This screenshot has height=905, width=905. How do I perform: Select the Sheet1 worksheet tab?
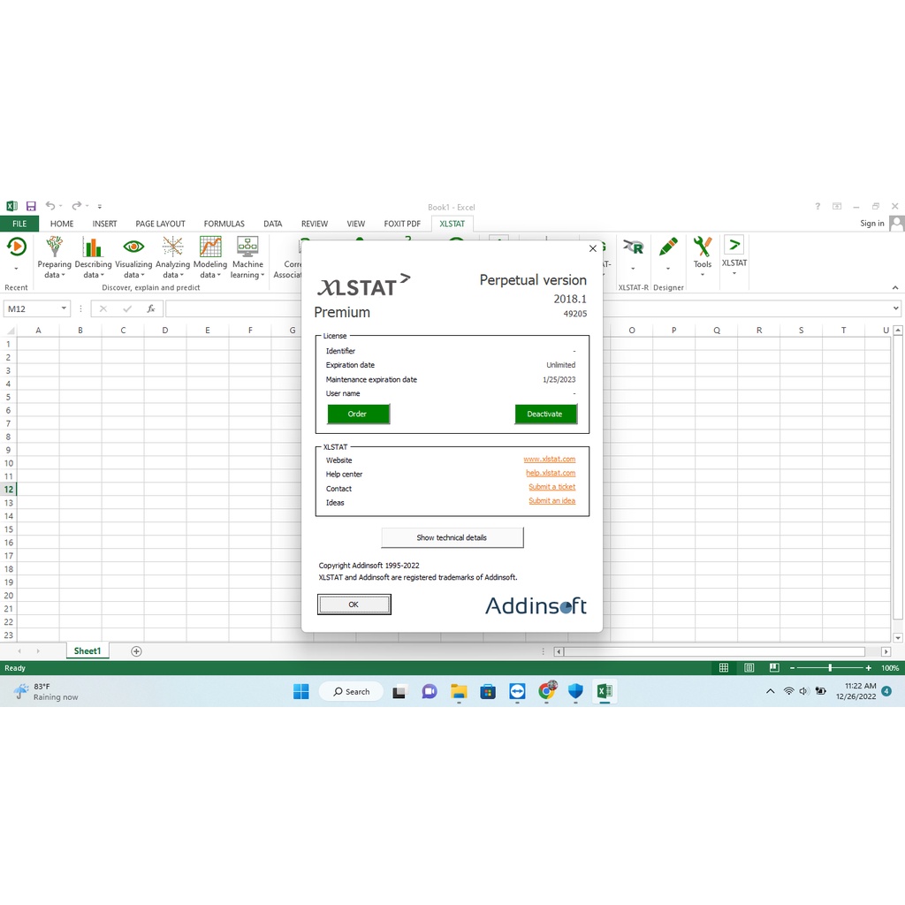coord(87,650)
